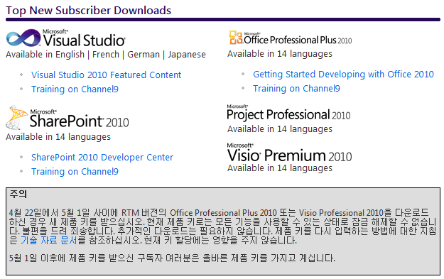
Task: Click the Visio Premium 2010 logo
Action: 289,153
